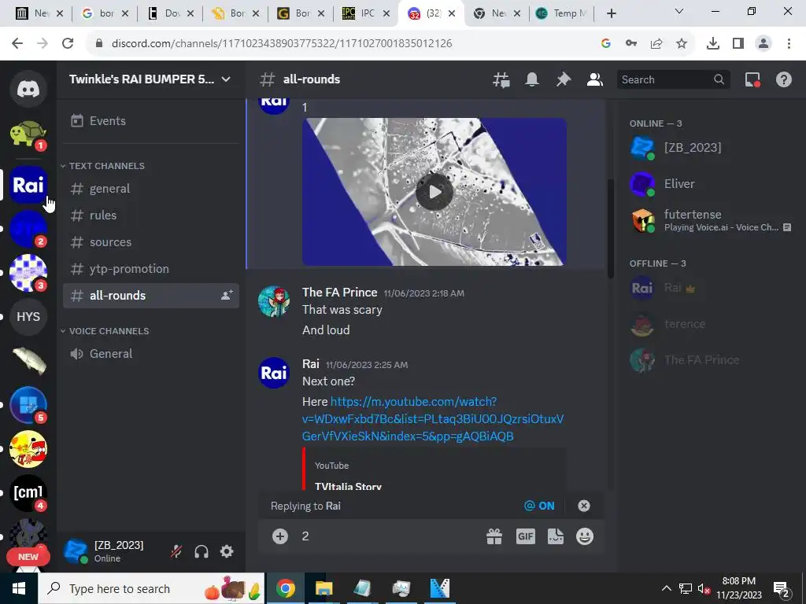Open the GIF picker
Screen dimensions: 806x604
click(x=525, y=536)
